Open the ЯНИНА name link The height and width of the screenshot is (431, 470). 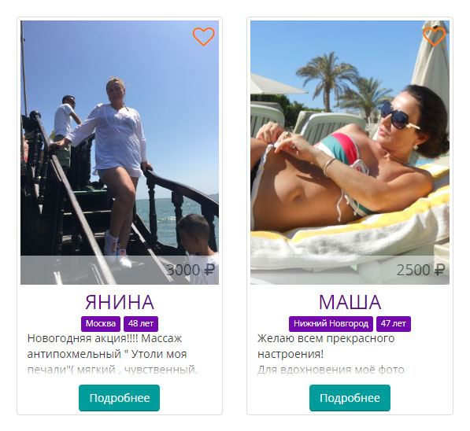[120, 302]
